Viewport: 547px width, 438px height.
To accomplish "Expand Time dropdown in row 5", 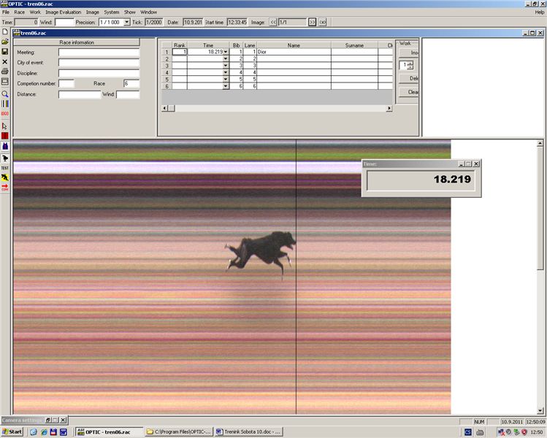I will coord(226,79).
